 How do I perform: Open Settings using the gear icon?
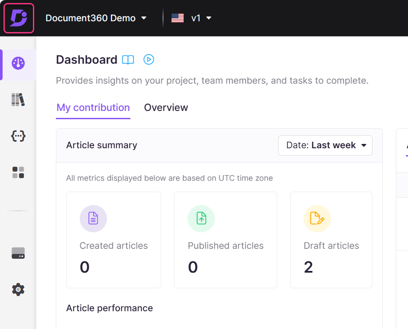tap(18, 289)
